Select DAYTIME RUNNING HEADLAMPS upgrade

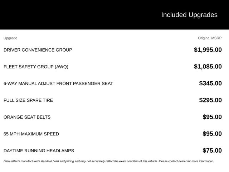point(39,151)
